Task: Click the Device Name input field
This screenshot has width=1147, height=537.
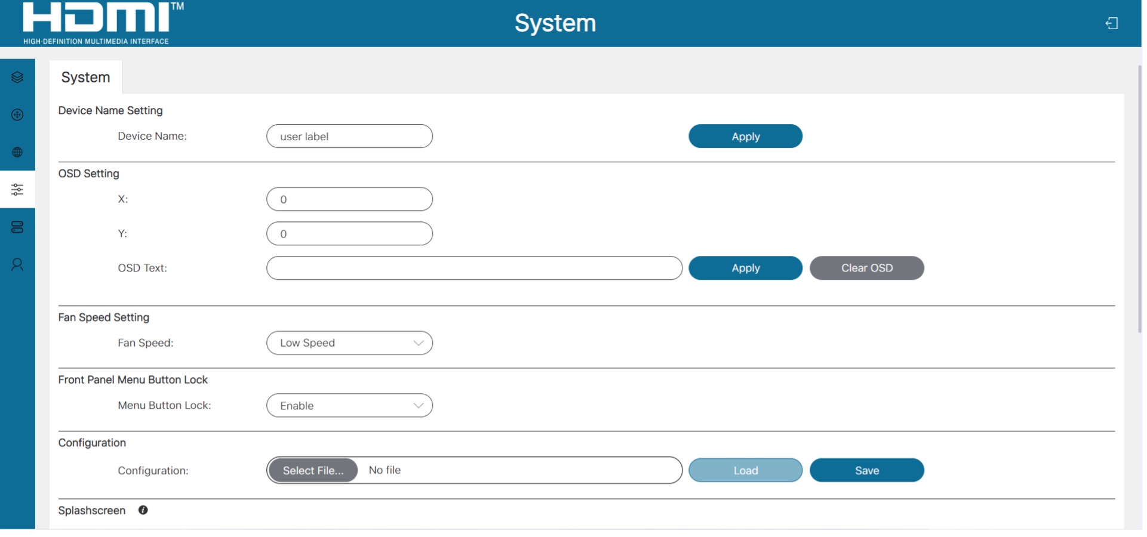Action: 349,137
